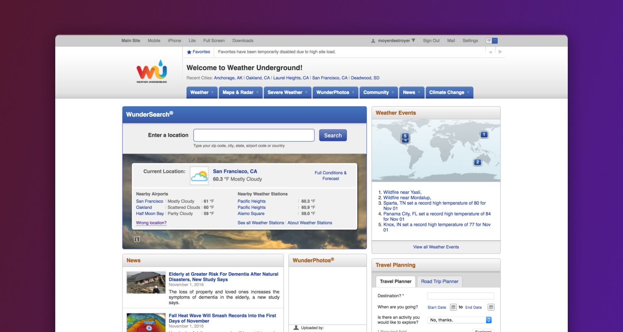Open the Downloads page
Image resolution: width=623 pixels, height=332 pixels.
click(x=243, y=41)
